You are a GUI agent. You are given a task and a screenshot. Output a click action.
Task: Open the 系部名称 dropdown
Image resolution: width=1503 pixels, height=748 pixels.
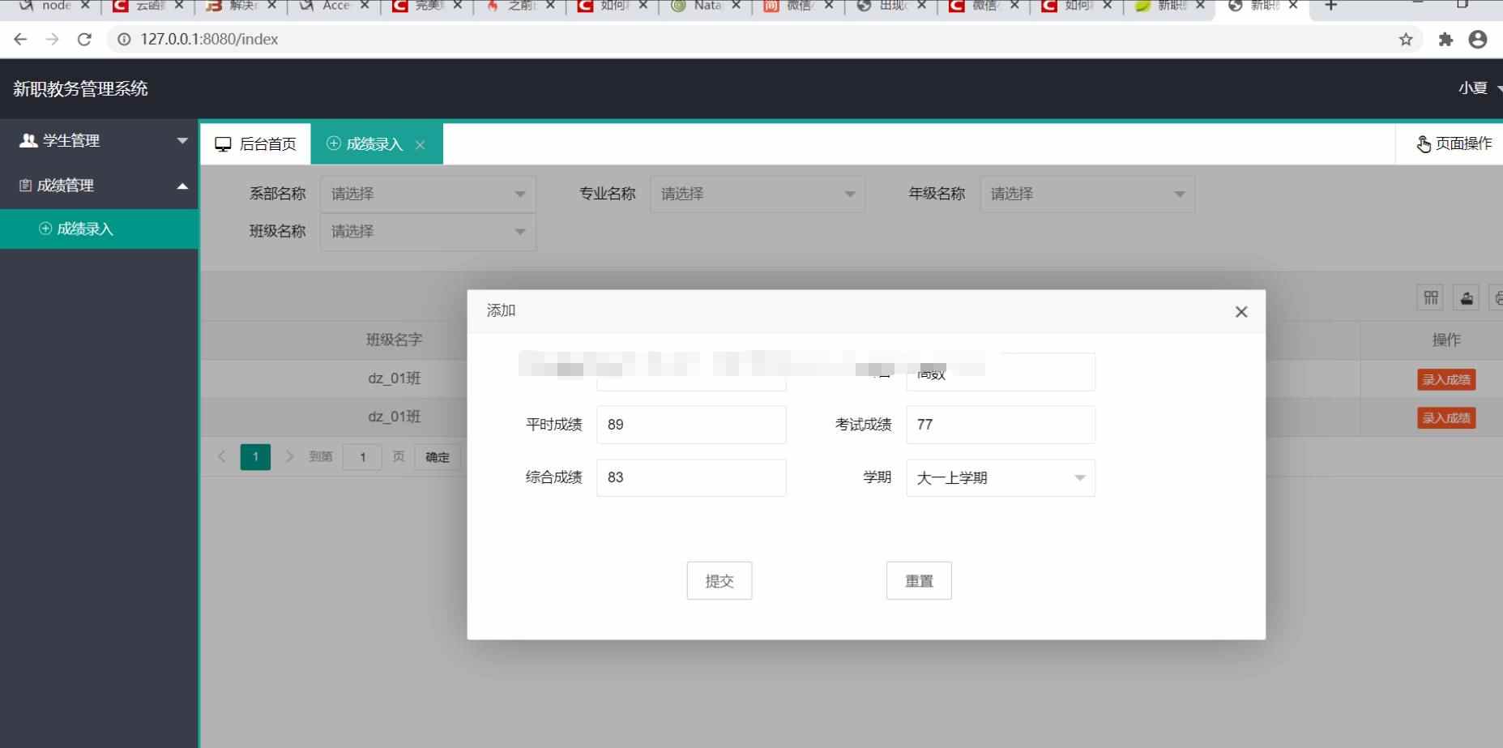click(x=428, y=194)
